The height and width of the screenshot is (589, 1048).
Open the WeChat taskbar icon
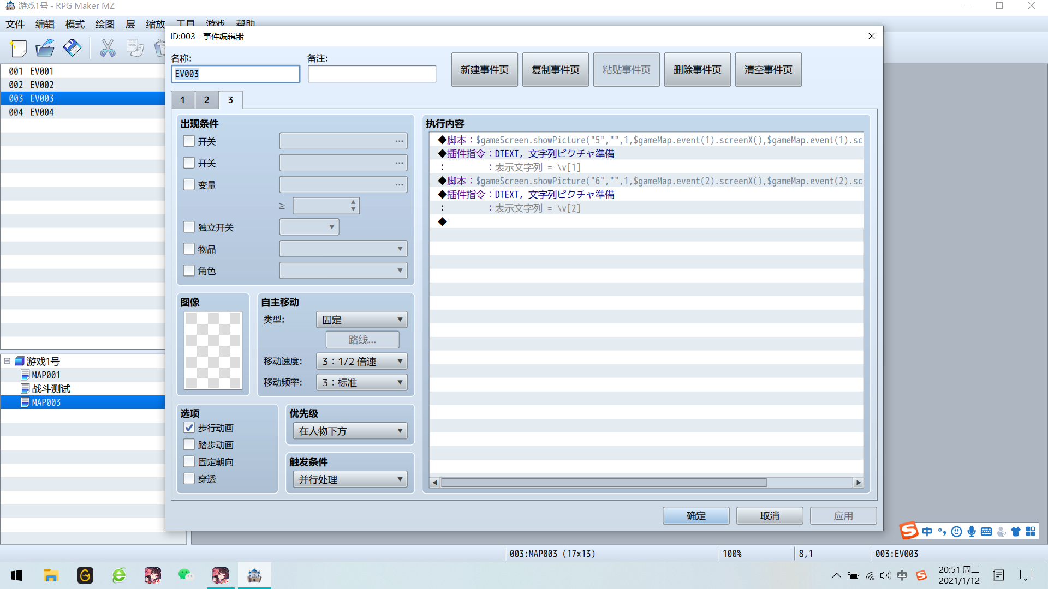pos(186,575)
